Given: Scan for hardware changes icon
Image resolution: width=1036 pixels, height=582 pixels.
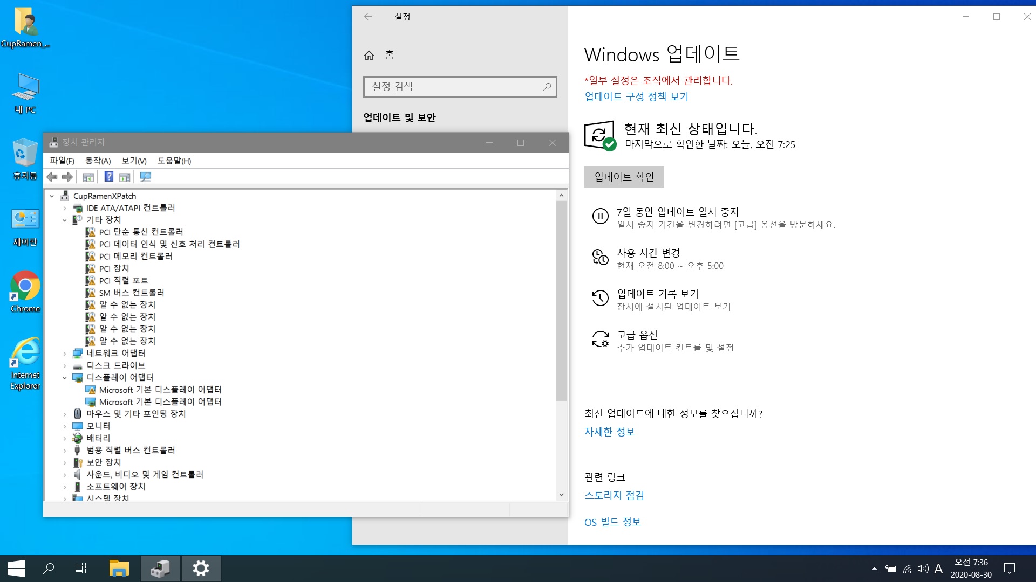Looking at the screenshot, I should [146, 177].
